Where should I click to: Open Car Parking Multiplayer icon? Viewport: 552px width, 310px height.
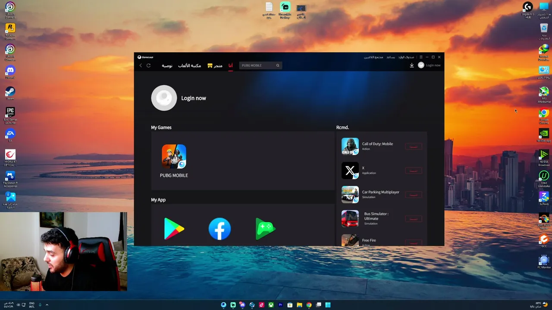tap(350, 195)
